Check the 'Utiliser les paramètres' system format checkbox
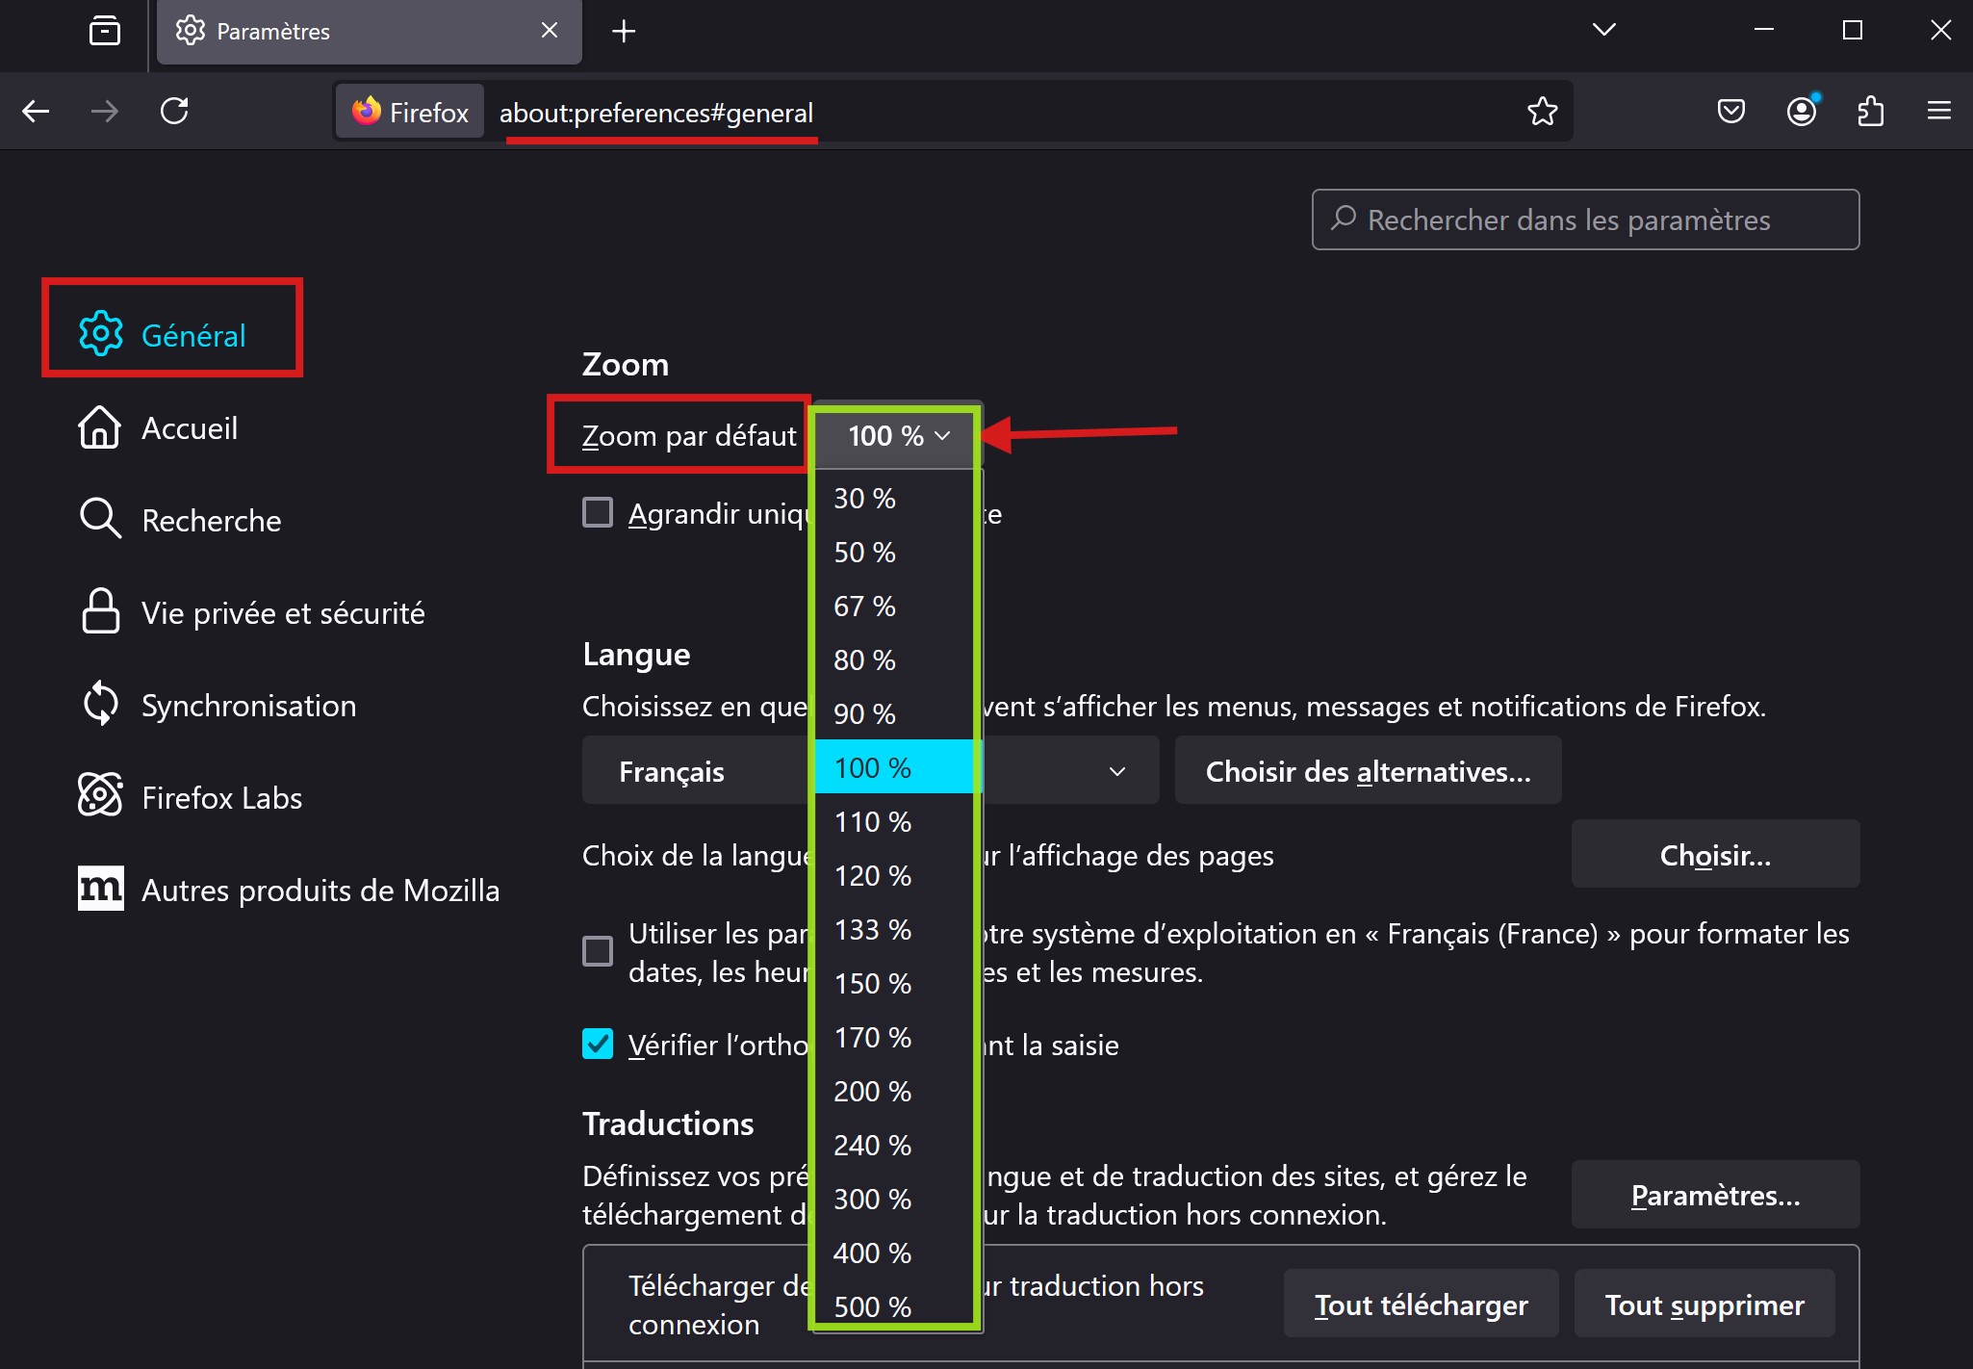Screen dimensions: 1973x1369 pyautogui.click(x=598, y=951)
